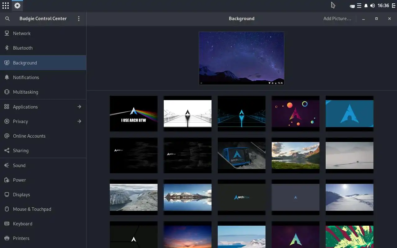Choose the neon blue bridge Arch wallpaper
Viewport: 397px width, 248px height.
pos(242,113)
